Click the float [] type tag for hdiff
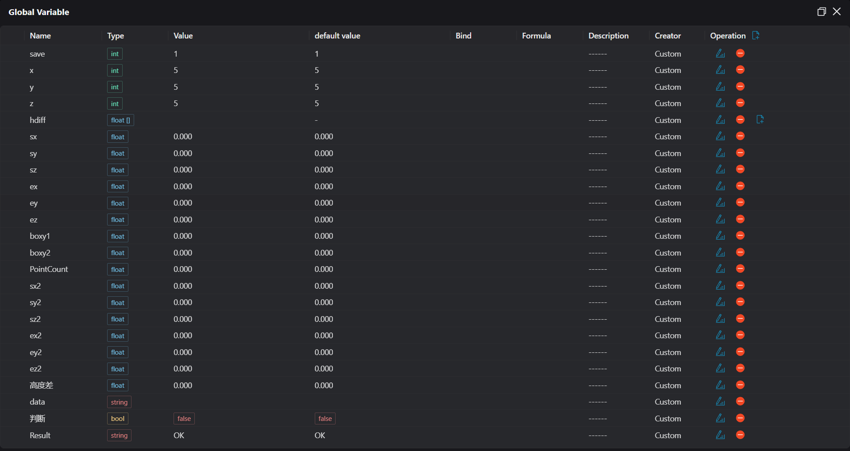 coord(120,120)
